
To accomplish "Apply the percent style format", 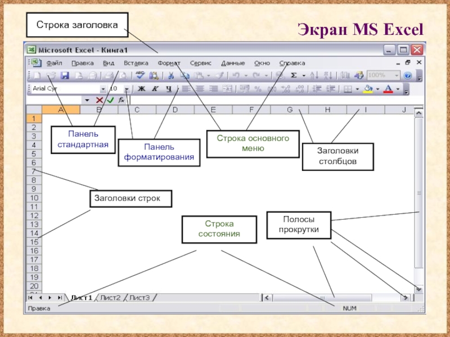I will coord(258,89).
